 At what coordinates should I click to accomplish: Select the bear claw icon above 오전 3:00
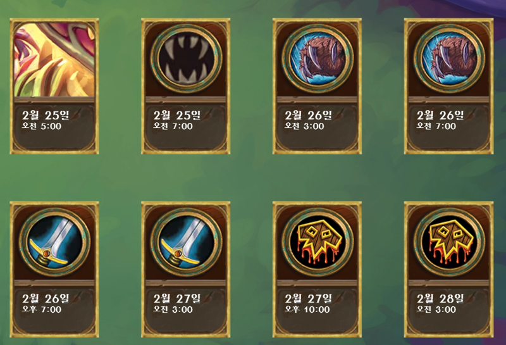318,59
